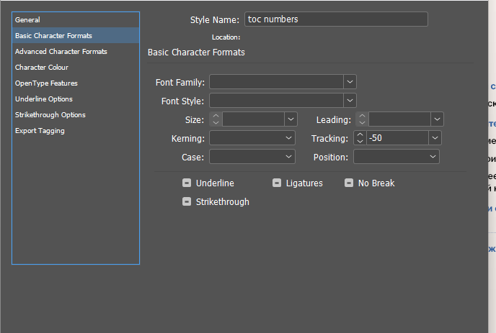This screenshot has height=333, width=496.
Task: Open the Case dropdown list
Action: point(289,157)
